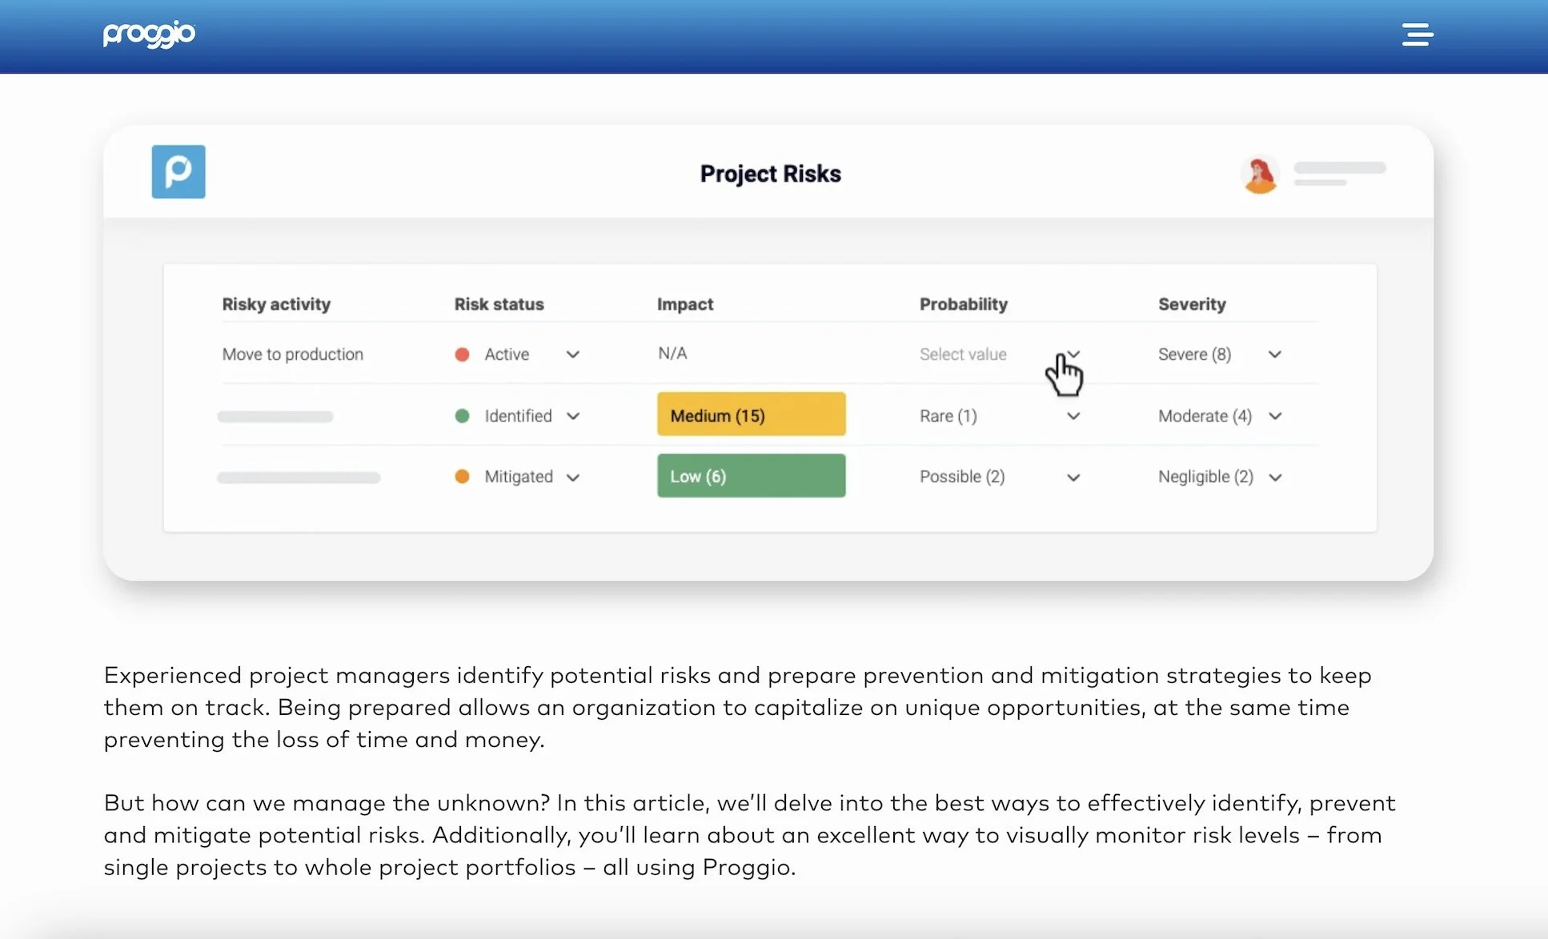The height and width of the screenshot is (939, 1548).
Task: Expand the Moderate (4) severity dropdown
Action: tap(1275, 416)
